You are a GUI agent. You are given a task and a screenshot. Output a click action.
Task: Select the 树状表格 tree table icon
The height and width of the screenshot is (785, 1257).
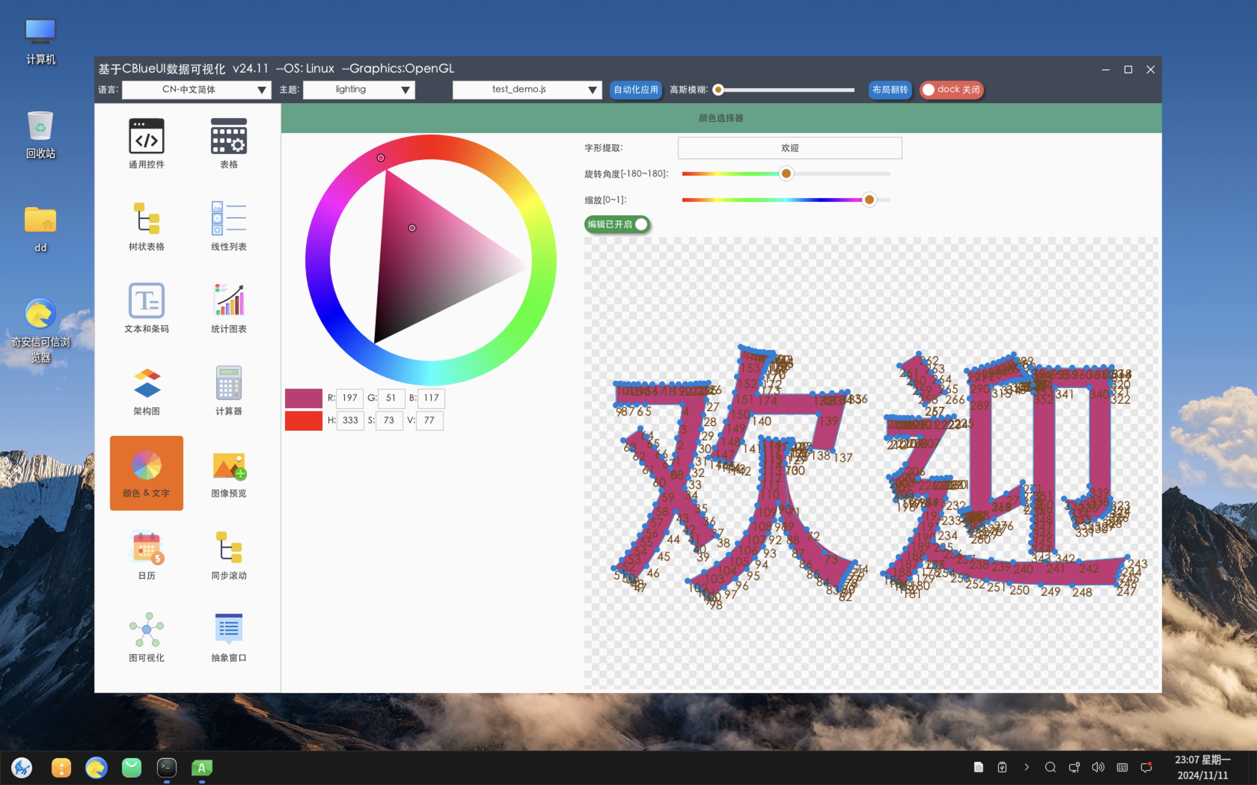click(x=147, y=219)
